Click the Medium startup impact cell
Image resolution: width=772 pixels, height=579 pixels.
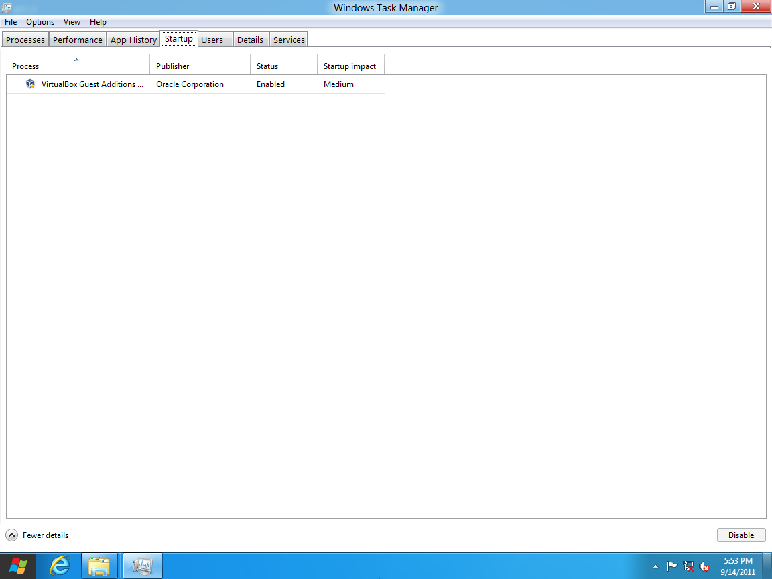(x=338, y=84)
